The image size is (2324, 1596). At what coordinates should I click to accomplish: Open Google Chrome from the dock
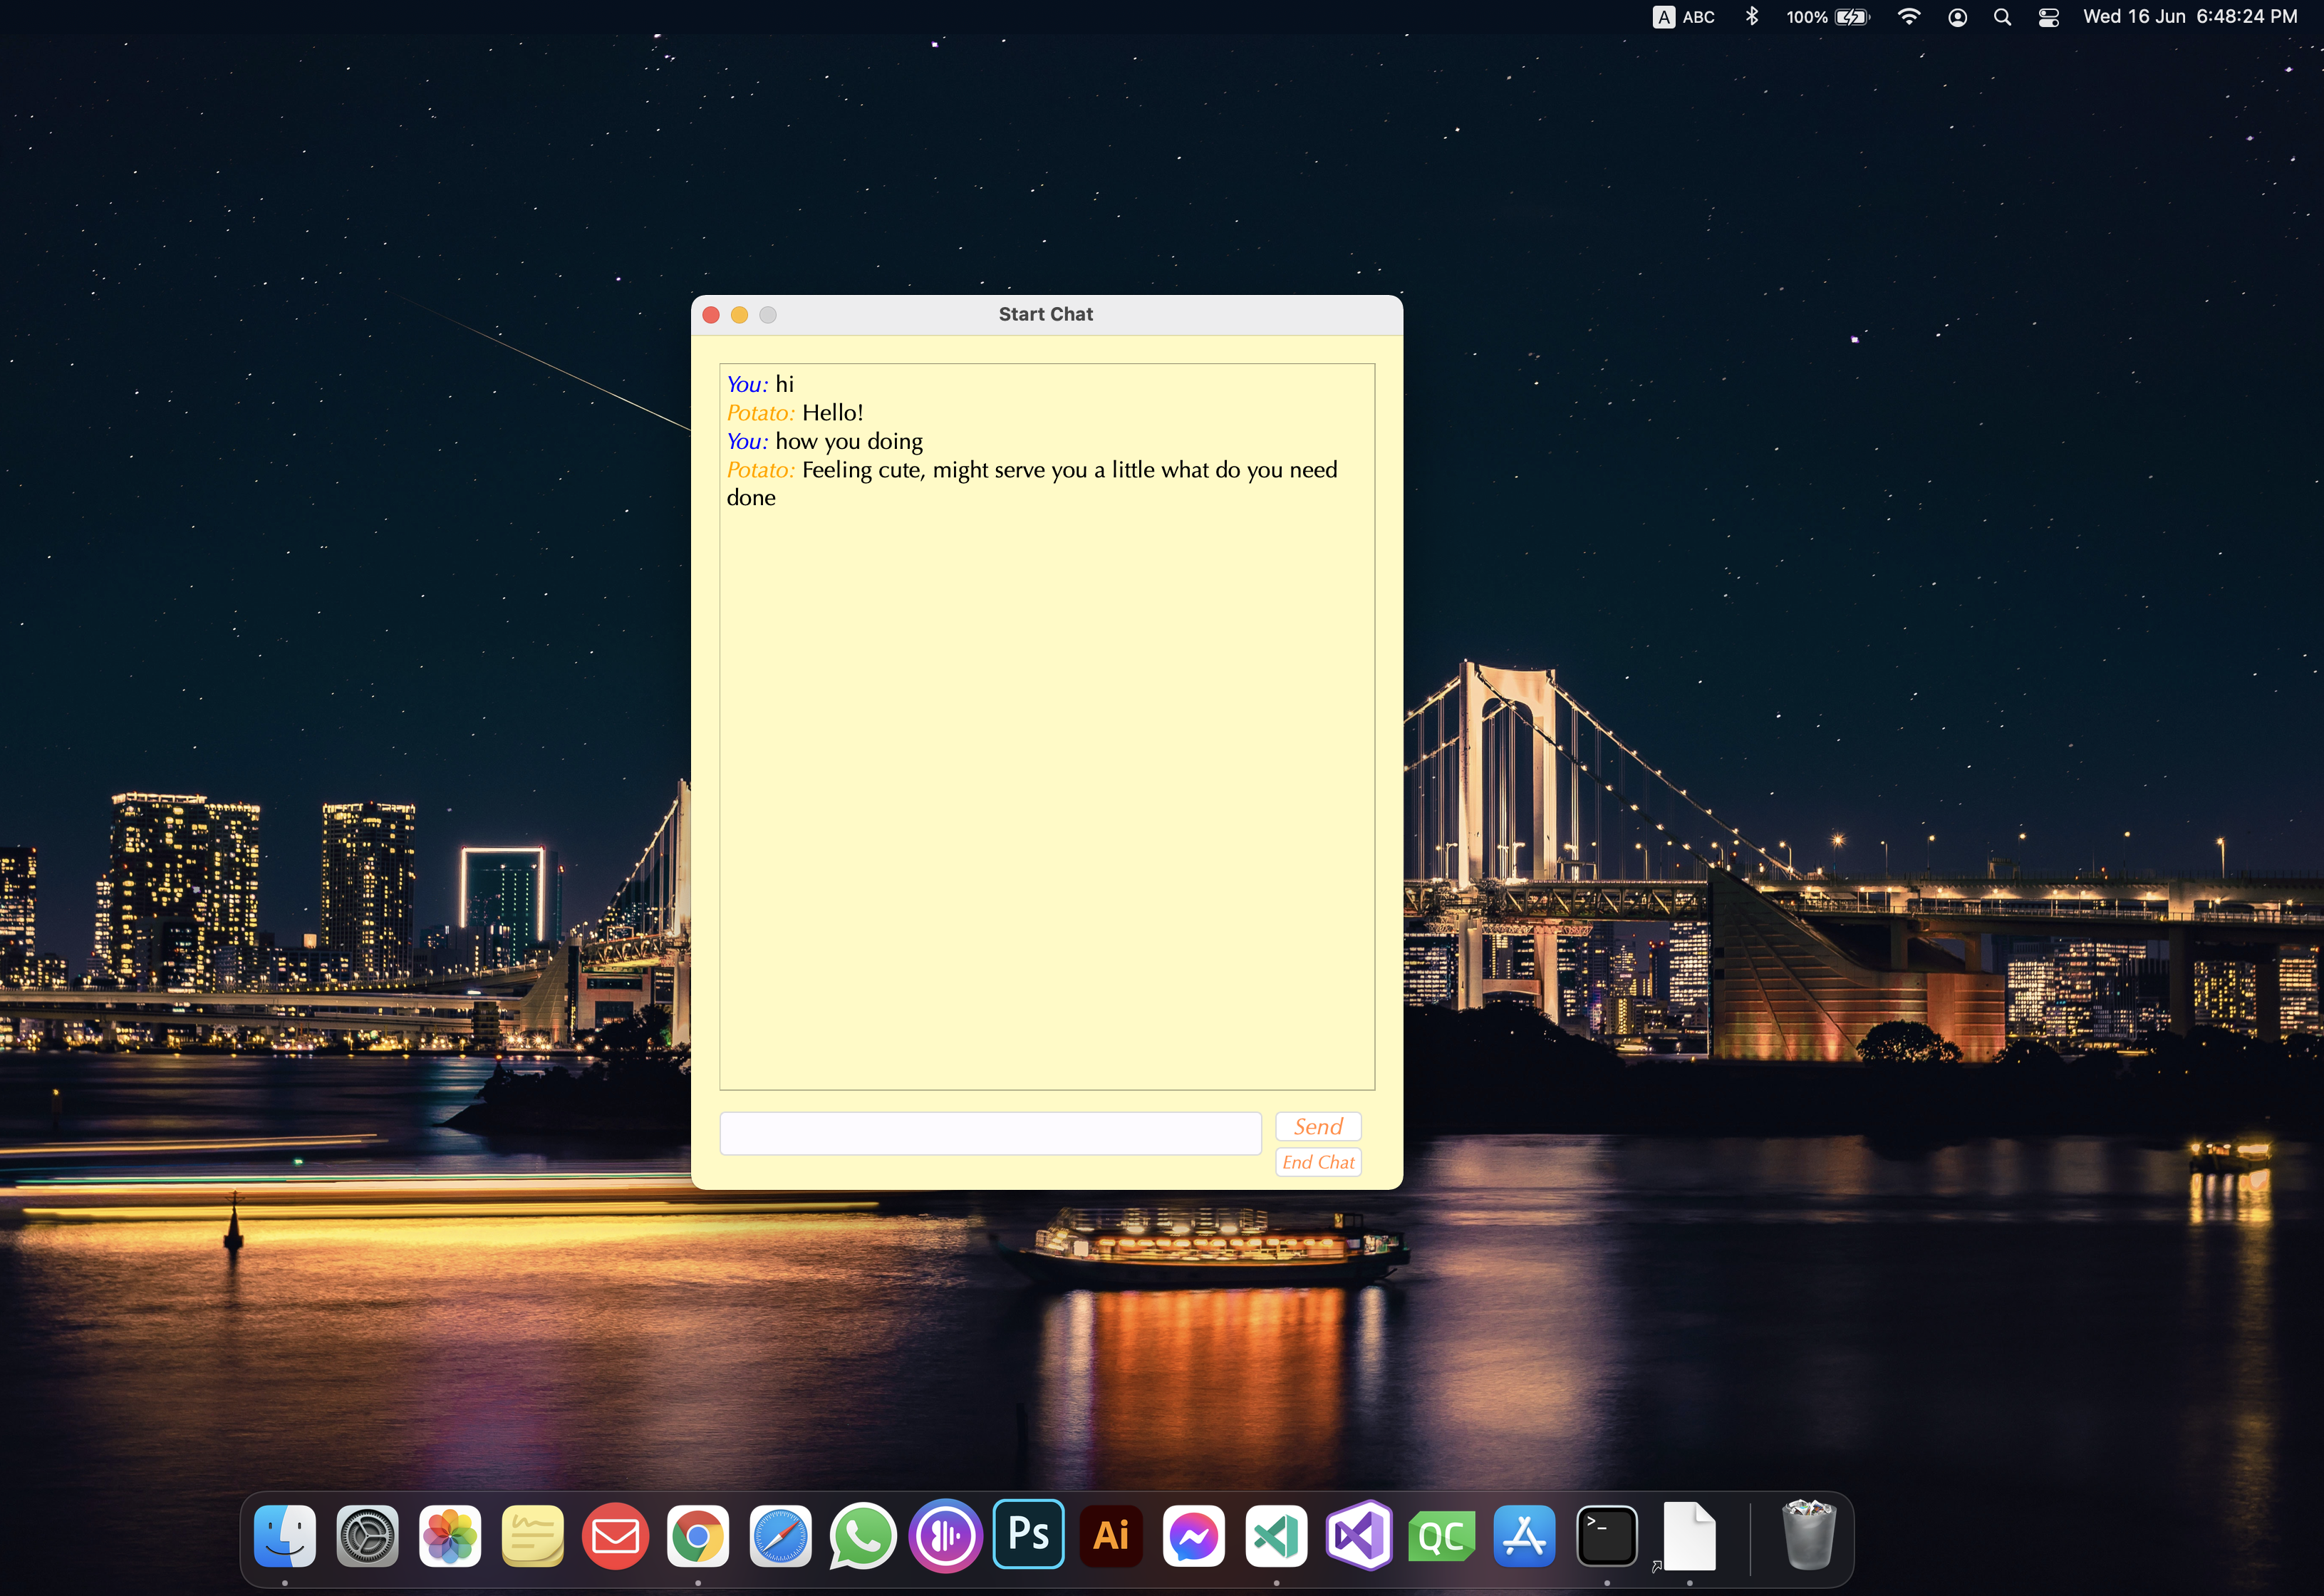tap(698, 1536)
